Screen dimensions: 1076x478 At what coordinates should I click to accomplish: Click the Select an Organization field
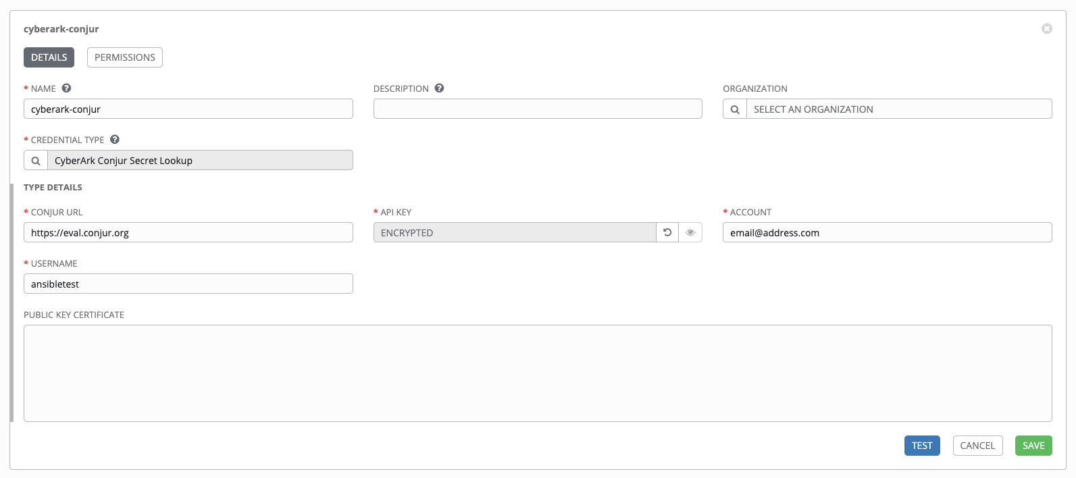[x=899, y=109]
